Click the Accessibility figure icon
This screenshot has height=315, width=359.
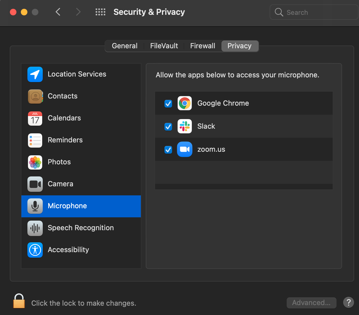click(35, 250)
